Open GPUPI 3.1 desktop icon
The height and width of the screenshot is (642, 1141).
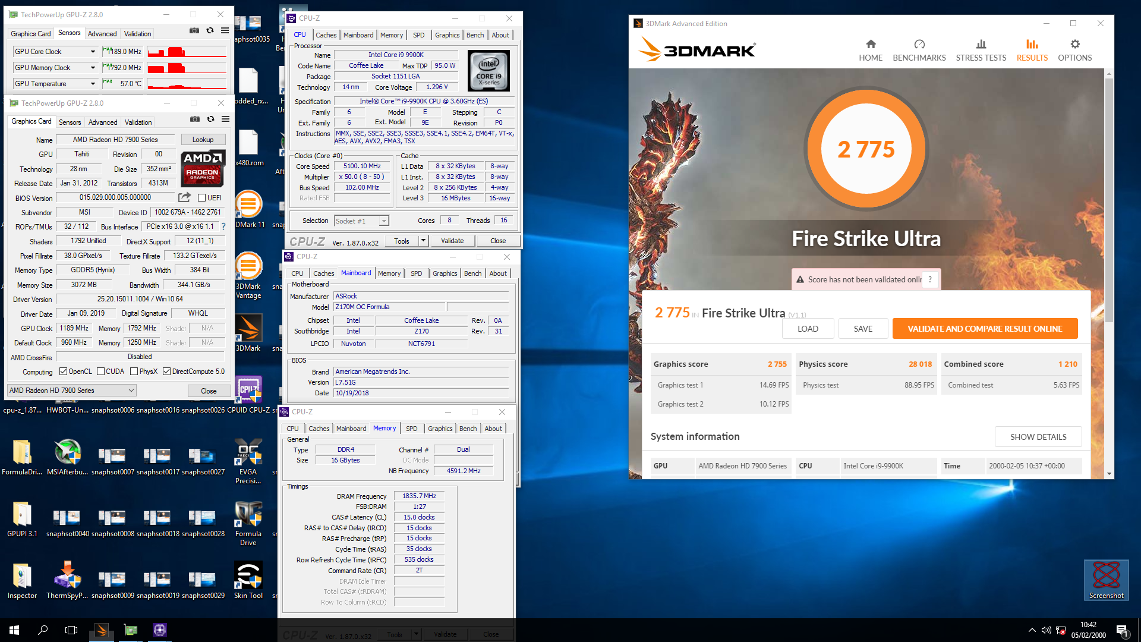click(x=22, y=520)
